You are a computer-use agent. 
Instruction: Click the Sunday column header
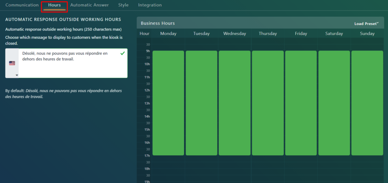click(x=367, y=34)
